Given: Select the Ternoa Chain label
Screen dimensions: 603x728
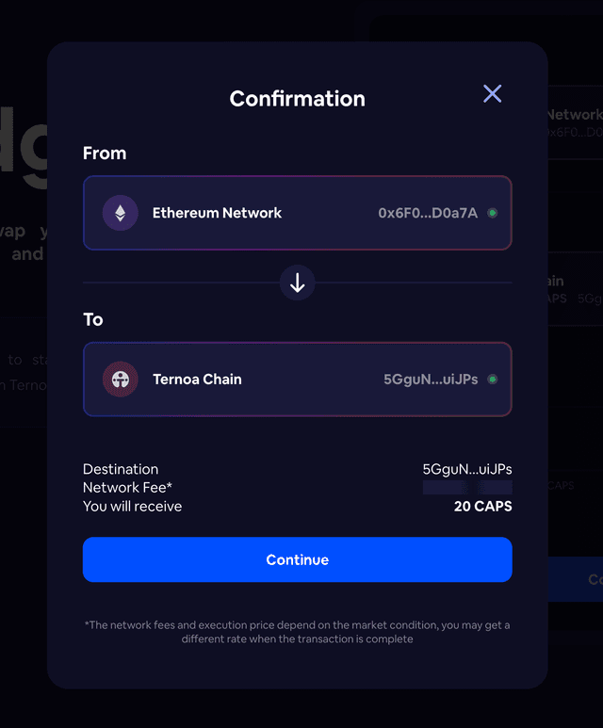Looking at the screenshot, I should tap(197, 380).
